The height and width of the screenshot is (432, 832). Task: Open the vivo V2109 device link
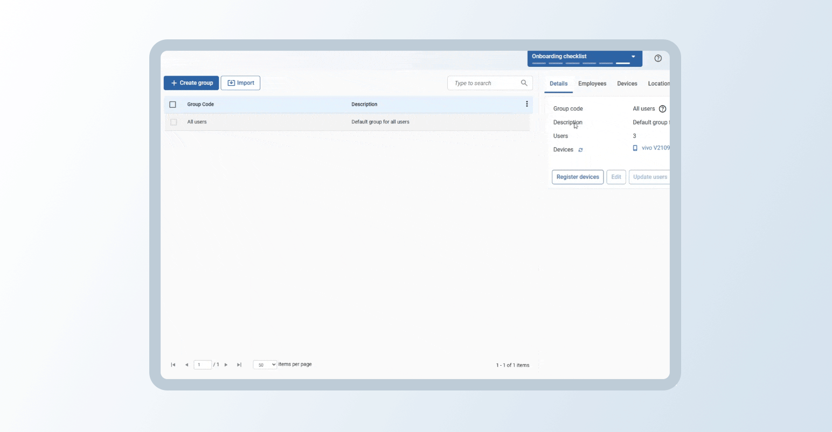[x=655, y=148]
